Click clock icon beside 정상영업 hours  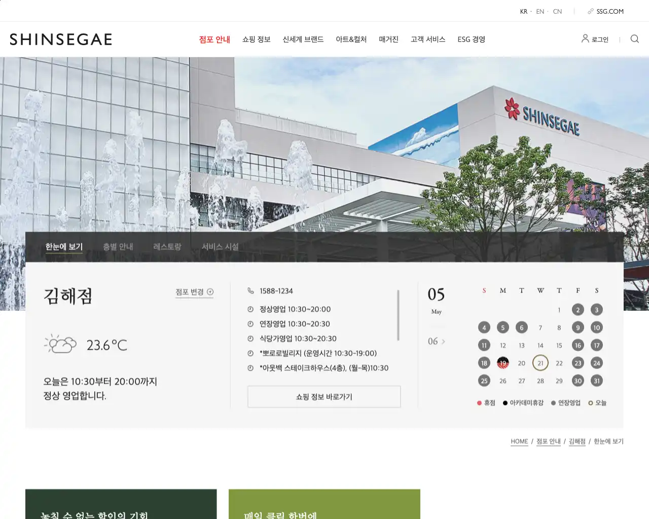250,309
